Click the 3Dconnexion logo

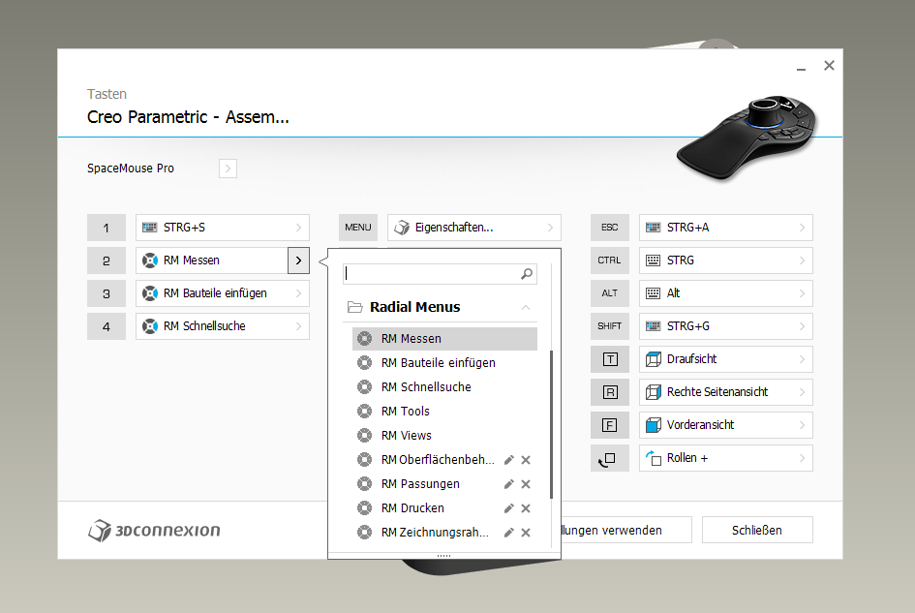click(154, 530)
